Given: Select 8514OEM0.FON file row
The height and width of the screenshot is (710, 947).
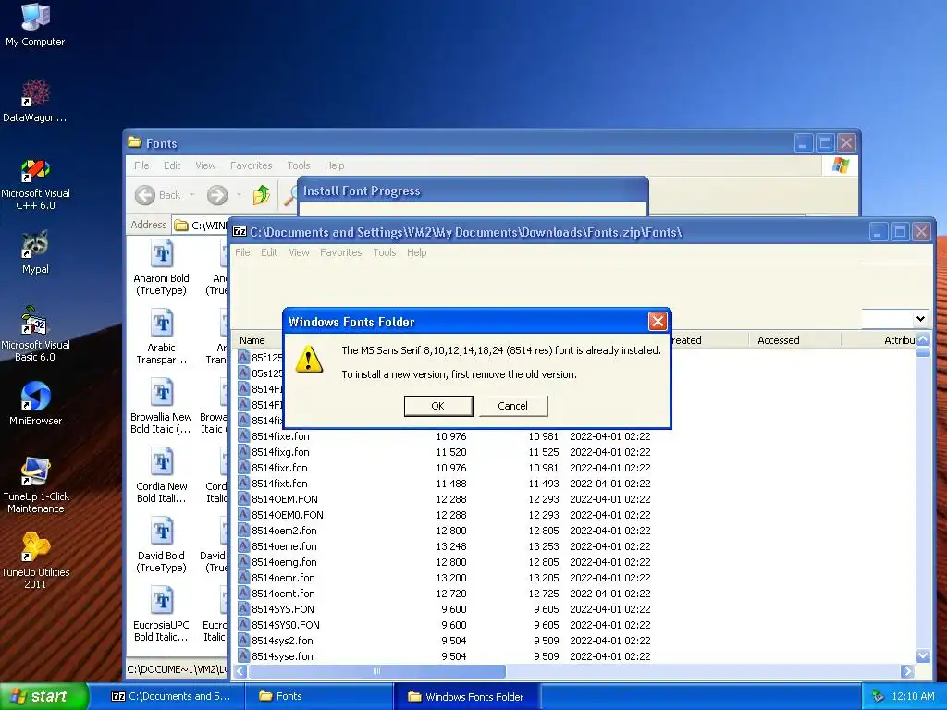Looking at the screenshot, I should (445, 514).
